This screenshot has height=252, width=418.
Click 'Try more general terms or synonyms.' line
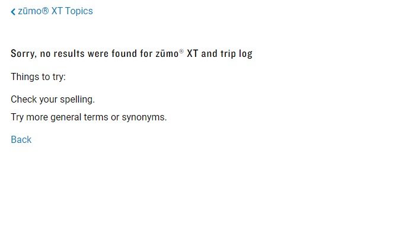coord(89,117)
